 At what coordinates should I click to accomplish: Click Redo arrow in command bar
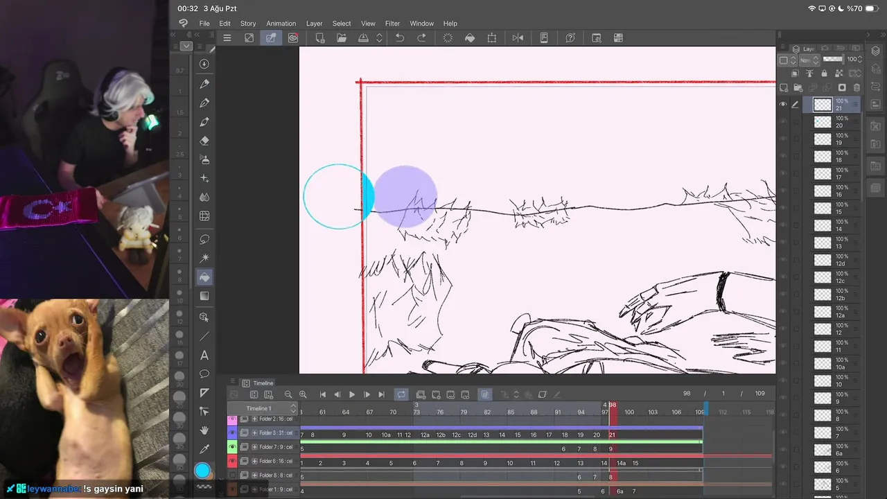click(421, 38)
